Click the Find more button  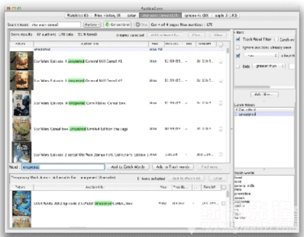[209, 167]
